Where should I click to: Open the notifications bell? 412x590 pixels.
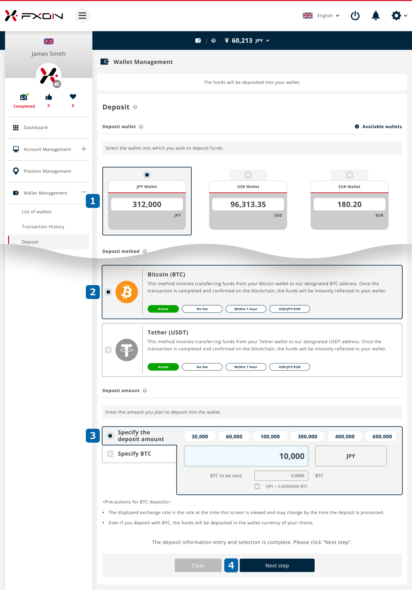(376, 16)
